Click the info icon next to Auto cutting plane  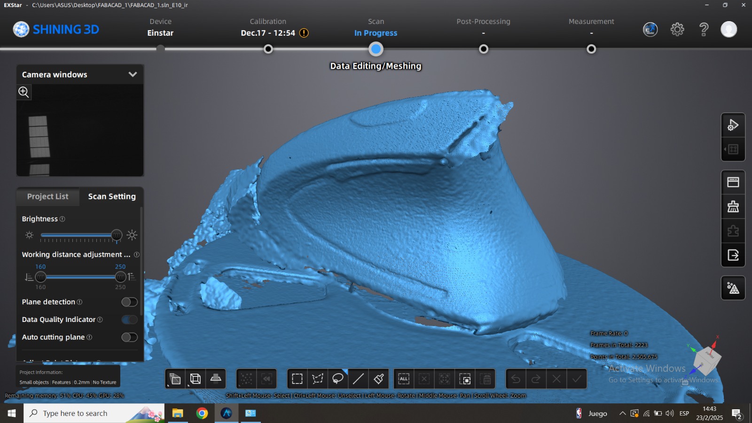click(89, 337)
